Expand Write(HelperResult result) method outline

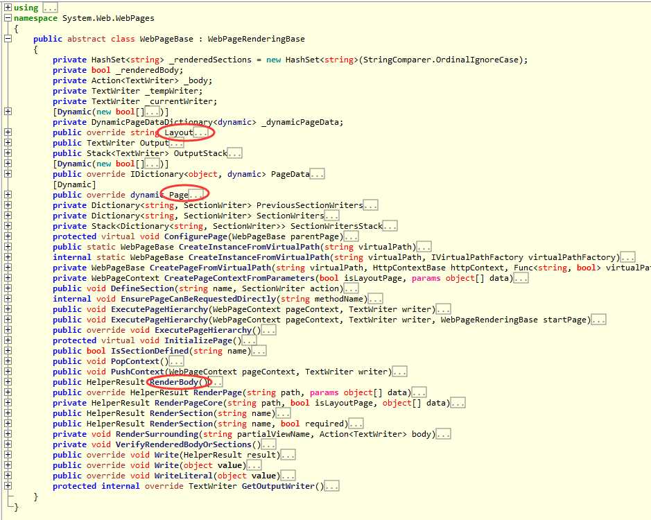[8, 454]
